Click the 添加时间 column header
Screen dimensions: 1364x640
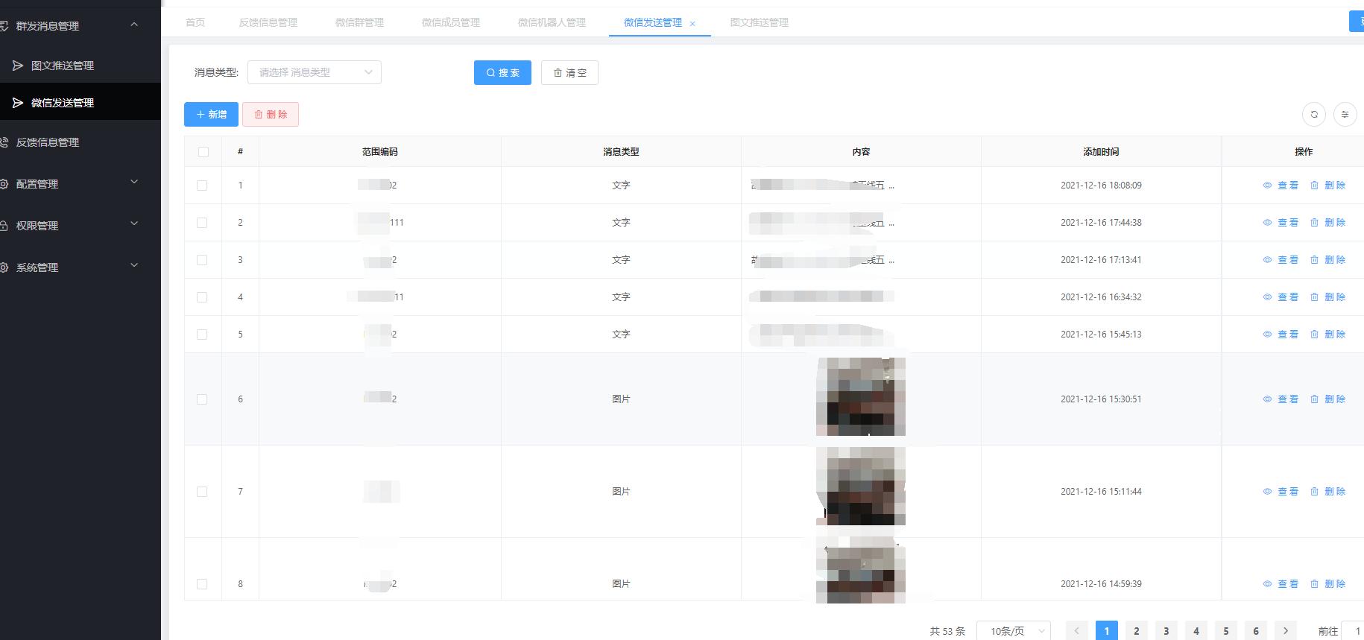coord(1101,151)
